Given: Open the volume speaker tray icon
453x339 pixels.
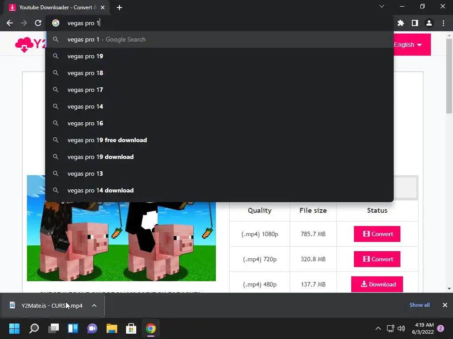Looking at the screenshot, I should coord(401,328).
